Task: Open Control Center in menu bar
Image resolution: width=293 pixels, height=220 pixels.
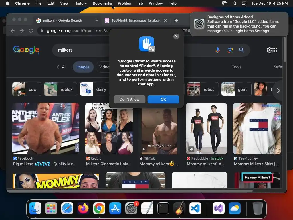Action: coord(244,3)
